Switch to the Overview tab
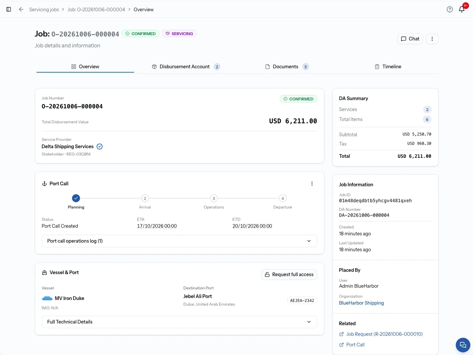Viewport: 473px width, 355px height. pos(85,67)
